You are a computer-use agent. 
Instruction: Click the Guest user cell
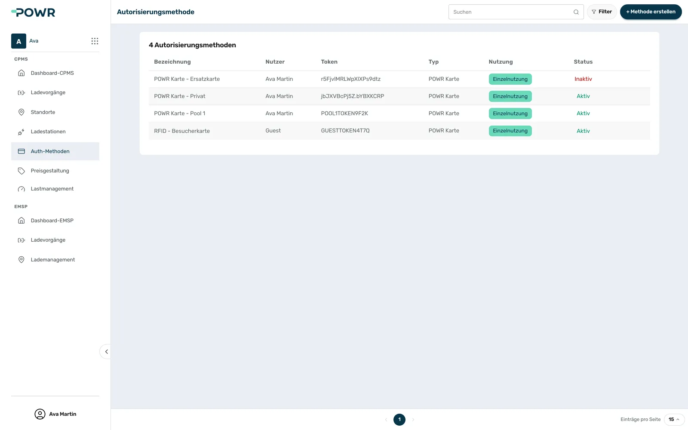click(x=273, y=131)
